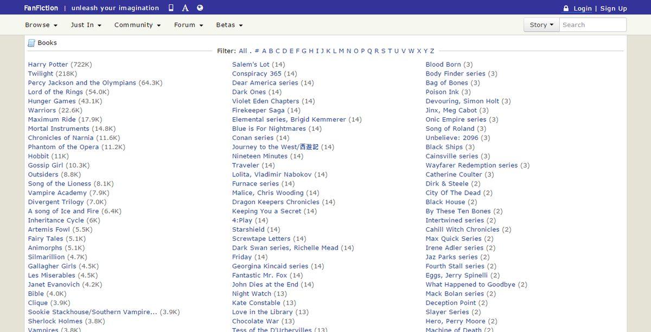Viewport: 651px width, 332px height.
Task: Open the Phantom of the Opera category
Action: 63,147
